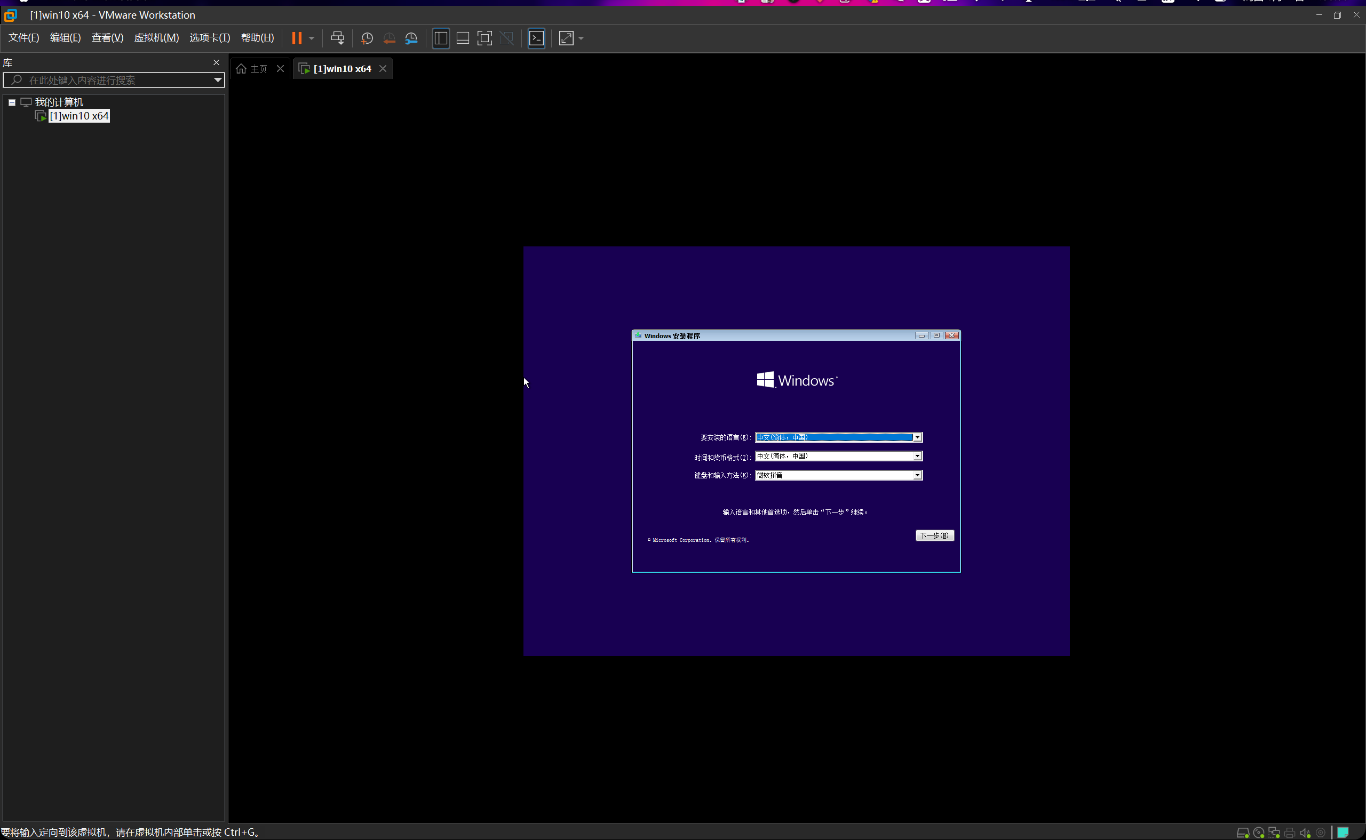The width and height of the screenshot is (1366, 840).
Task: Pause the virtual machine with the orange pause icon
Action: [x=297, y=38]
